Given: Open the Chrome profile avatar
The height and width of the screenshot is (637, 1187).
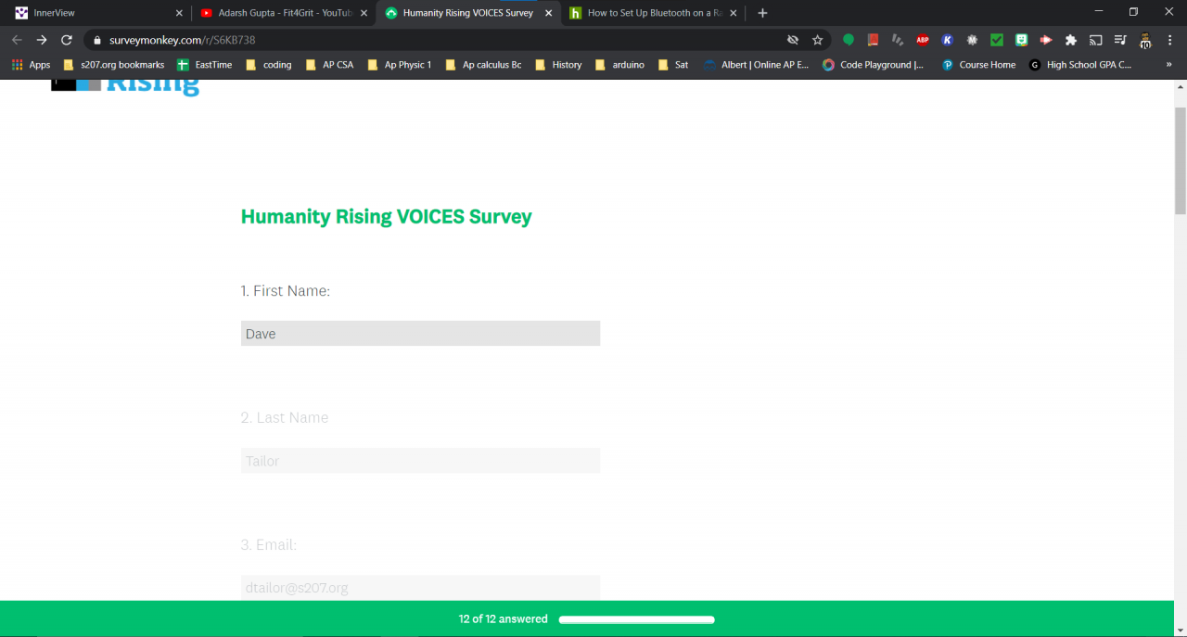Looking at the screenshot, I should [x=1145, y=40].
